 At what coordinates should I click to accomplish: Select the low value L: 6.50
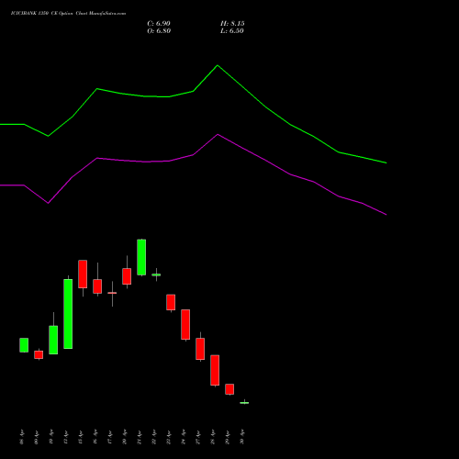[232, 31]
